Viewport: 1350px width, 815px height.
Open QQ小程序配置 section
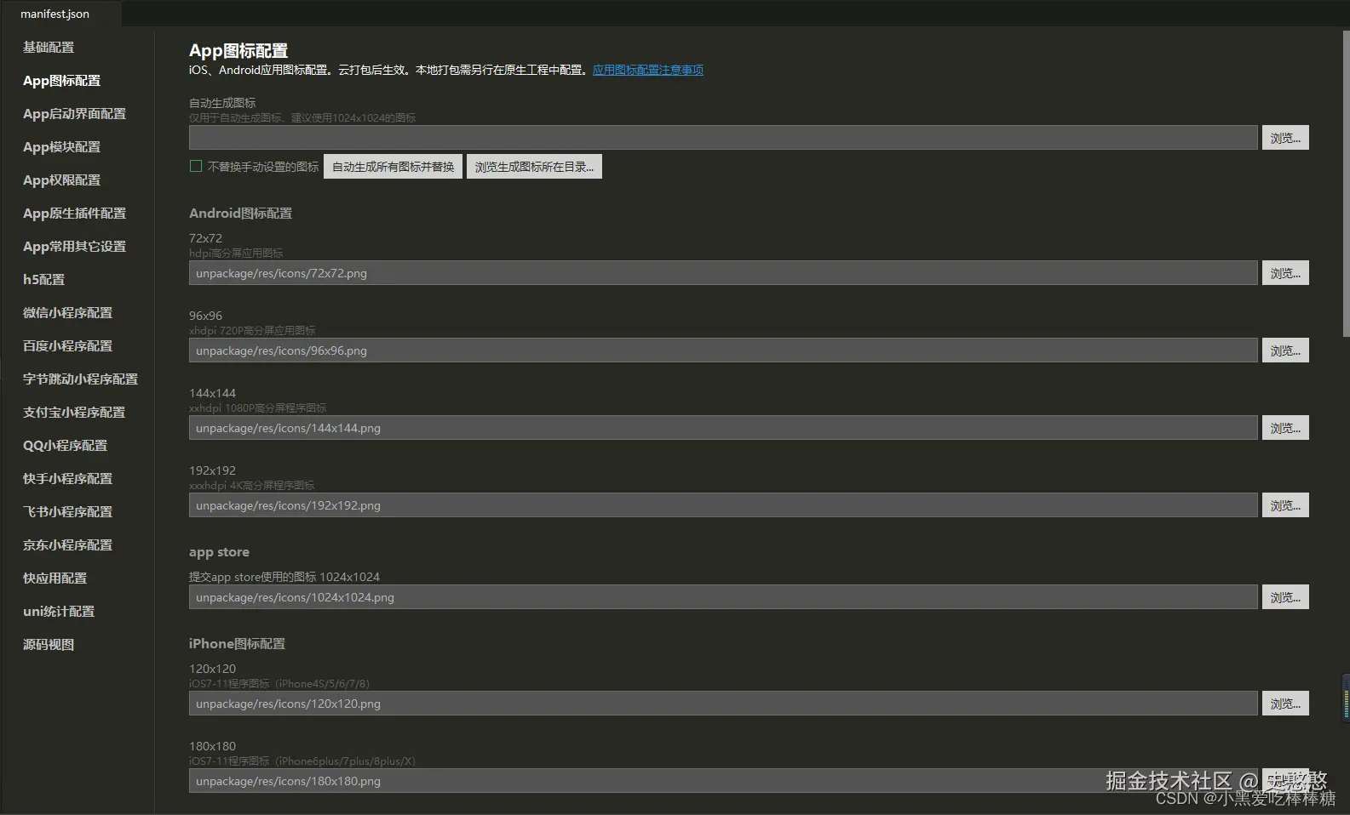[x=65, y=446]
